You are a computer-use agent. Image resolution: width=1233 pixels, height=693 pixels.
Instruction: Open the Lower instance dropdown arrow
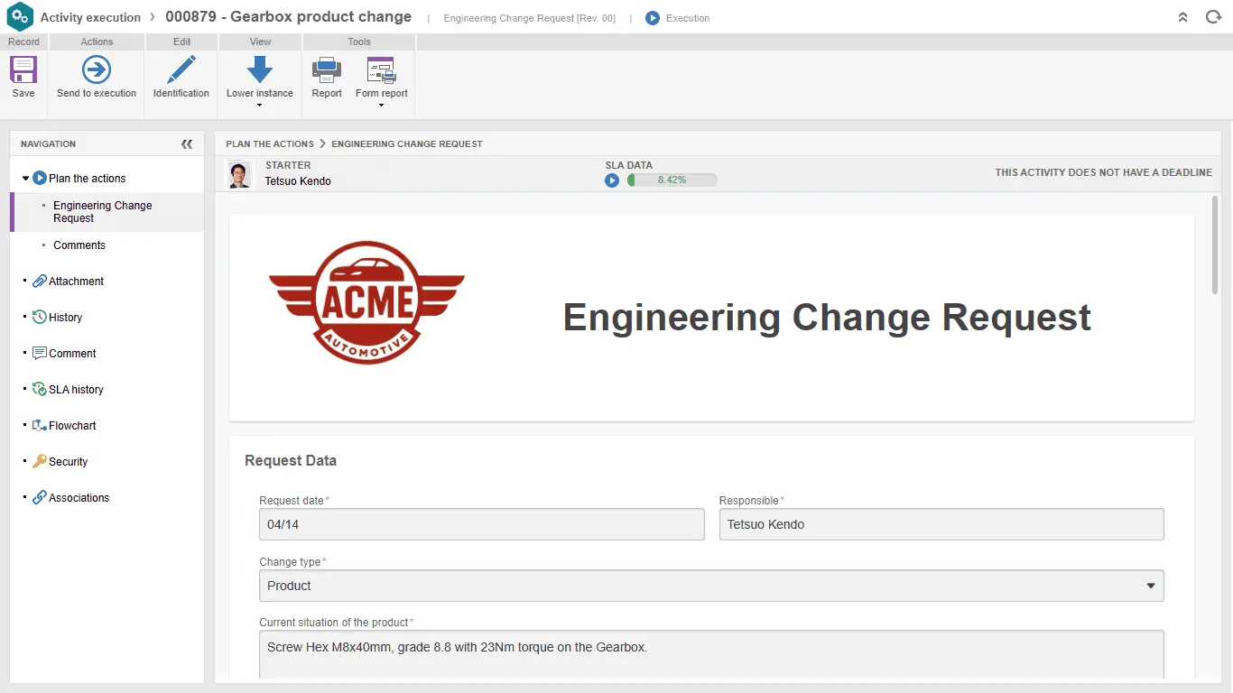coord(260,106)
